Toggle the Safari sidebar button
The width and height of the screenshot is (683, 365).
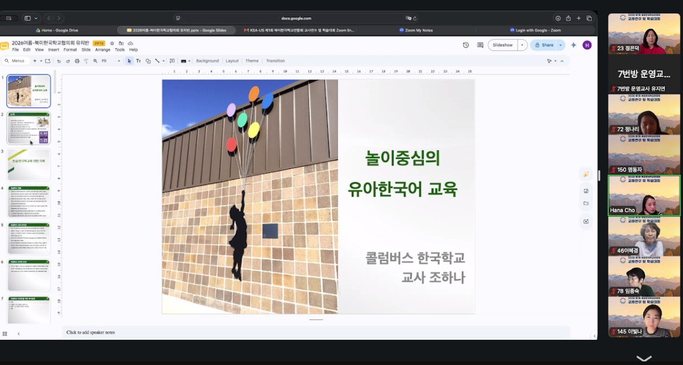click(x=28, y=18)
